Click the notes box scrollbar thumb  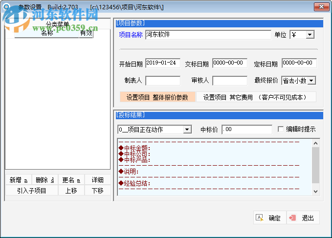(315, 165)
